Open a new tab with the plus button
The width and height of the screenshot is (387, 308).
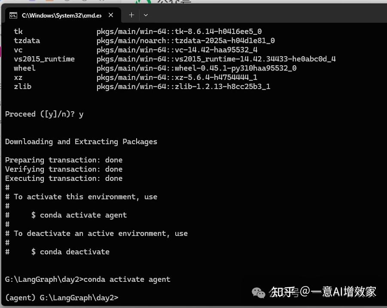(131, 15)
